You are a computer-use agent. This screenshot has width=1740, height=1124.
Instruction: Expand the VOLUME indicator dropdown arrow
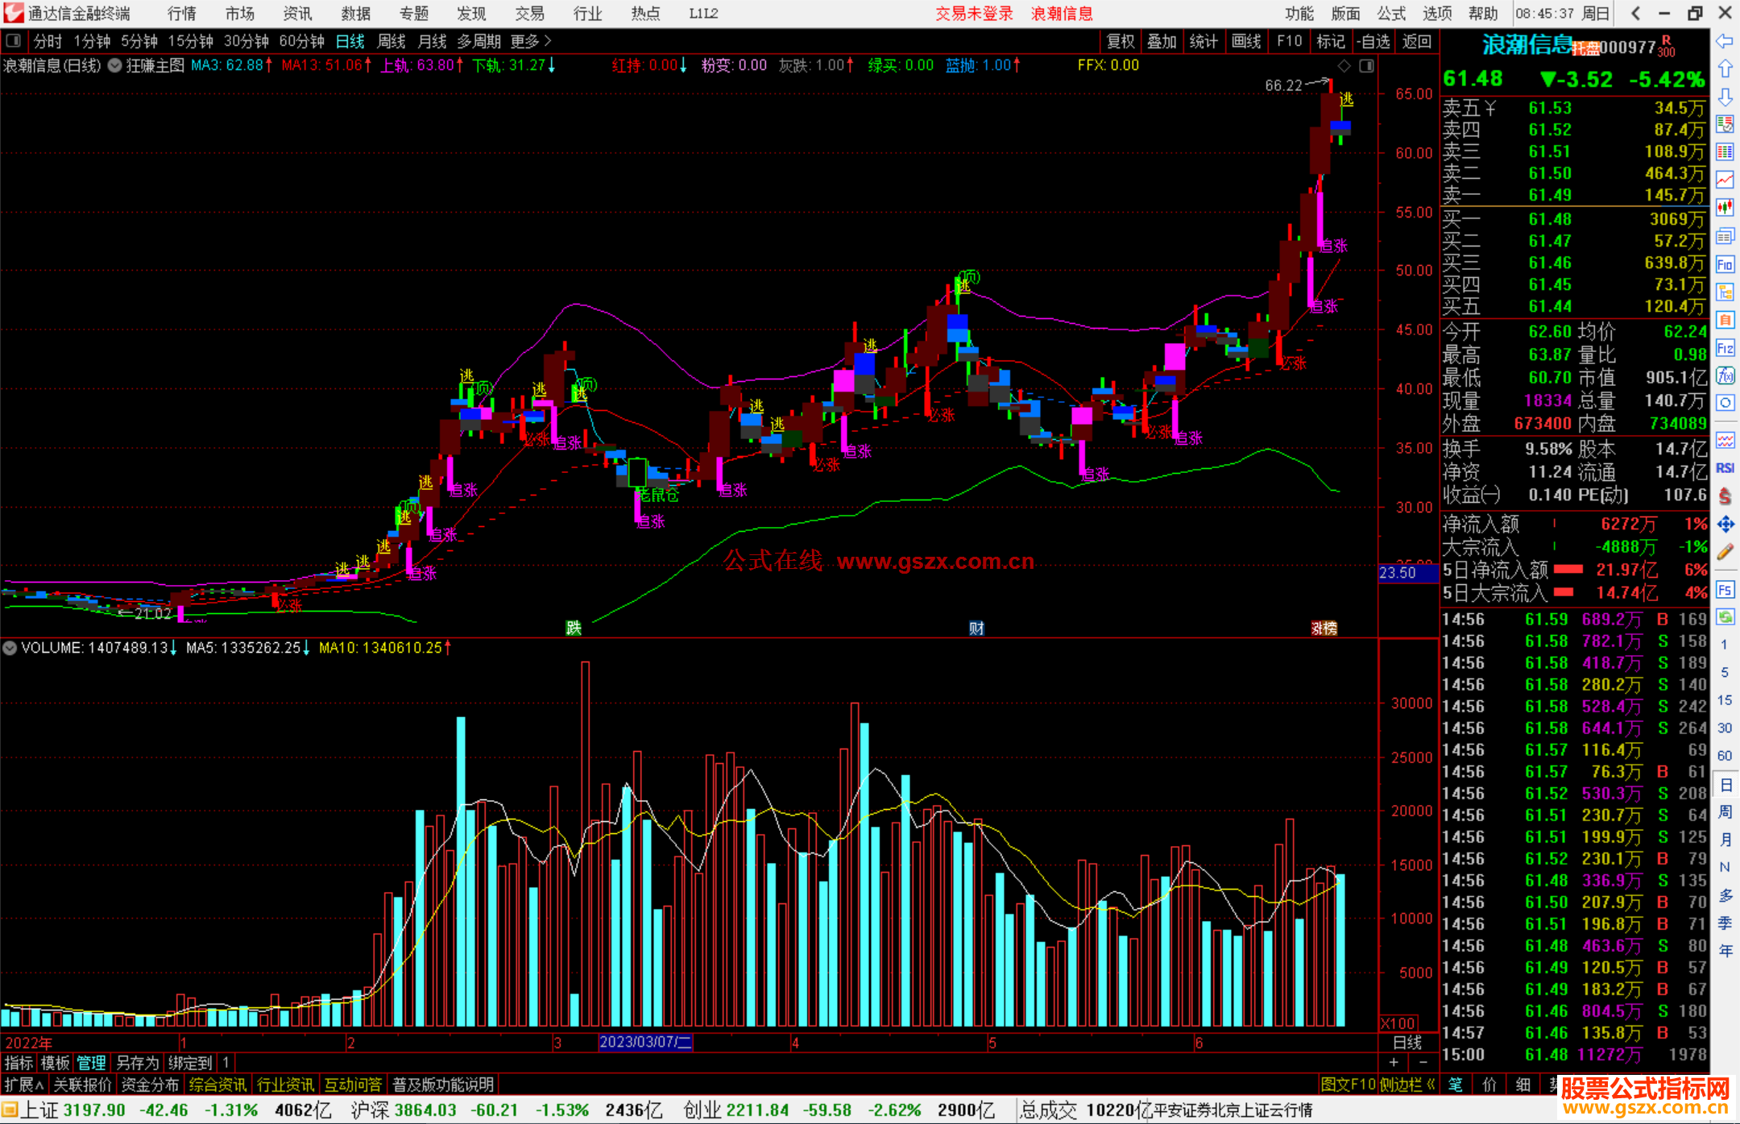10,648
